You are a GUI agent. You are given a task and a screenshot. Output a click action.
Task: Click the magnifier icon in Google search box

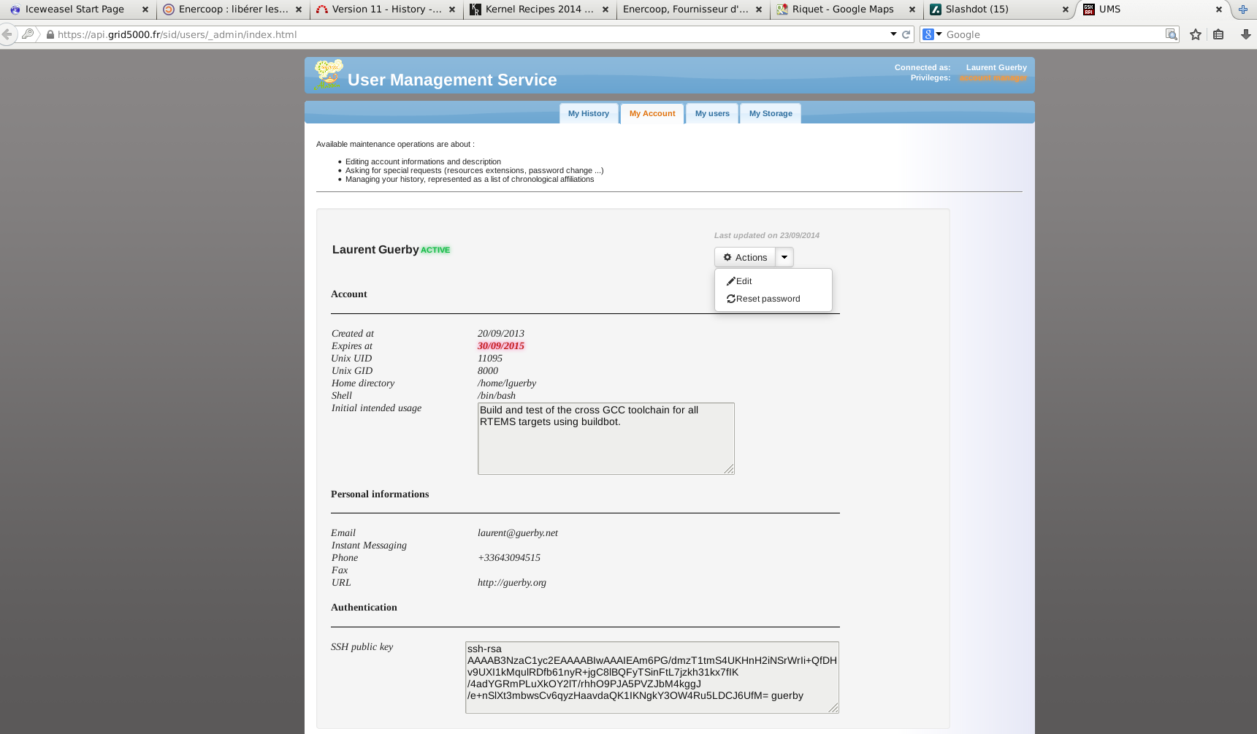coord(1171,34)
